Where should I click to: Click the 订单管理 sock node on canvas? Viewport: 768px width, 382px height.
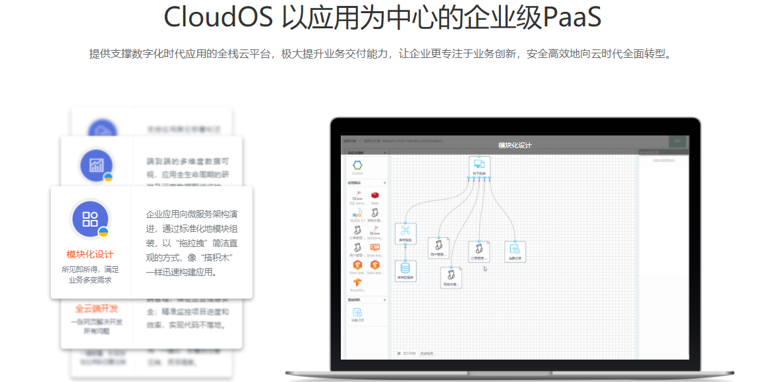point(479,252)
